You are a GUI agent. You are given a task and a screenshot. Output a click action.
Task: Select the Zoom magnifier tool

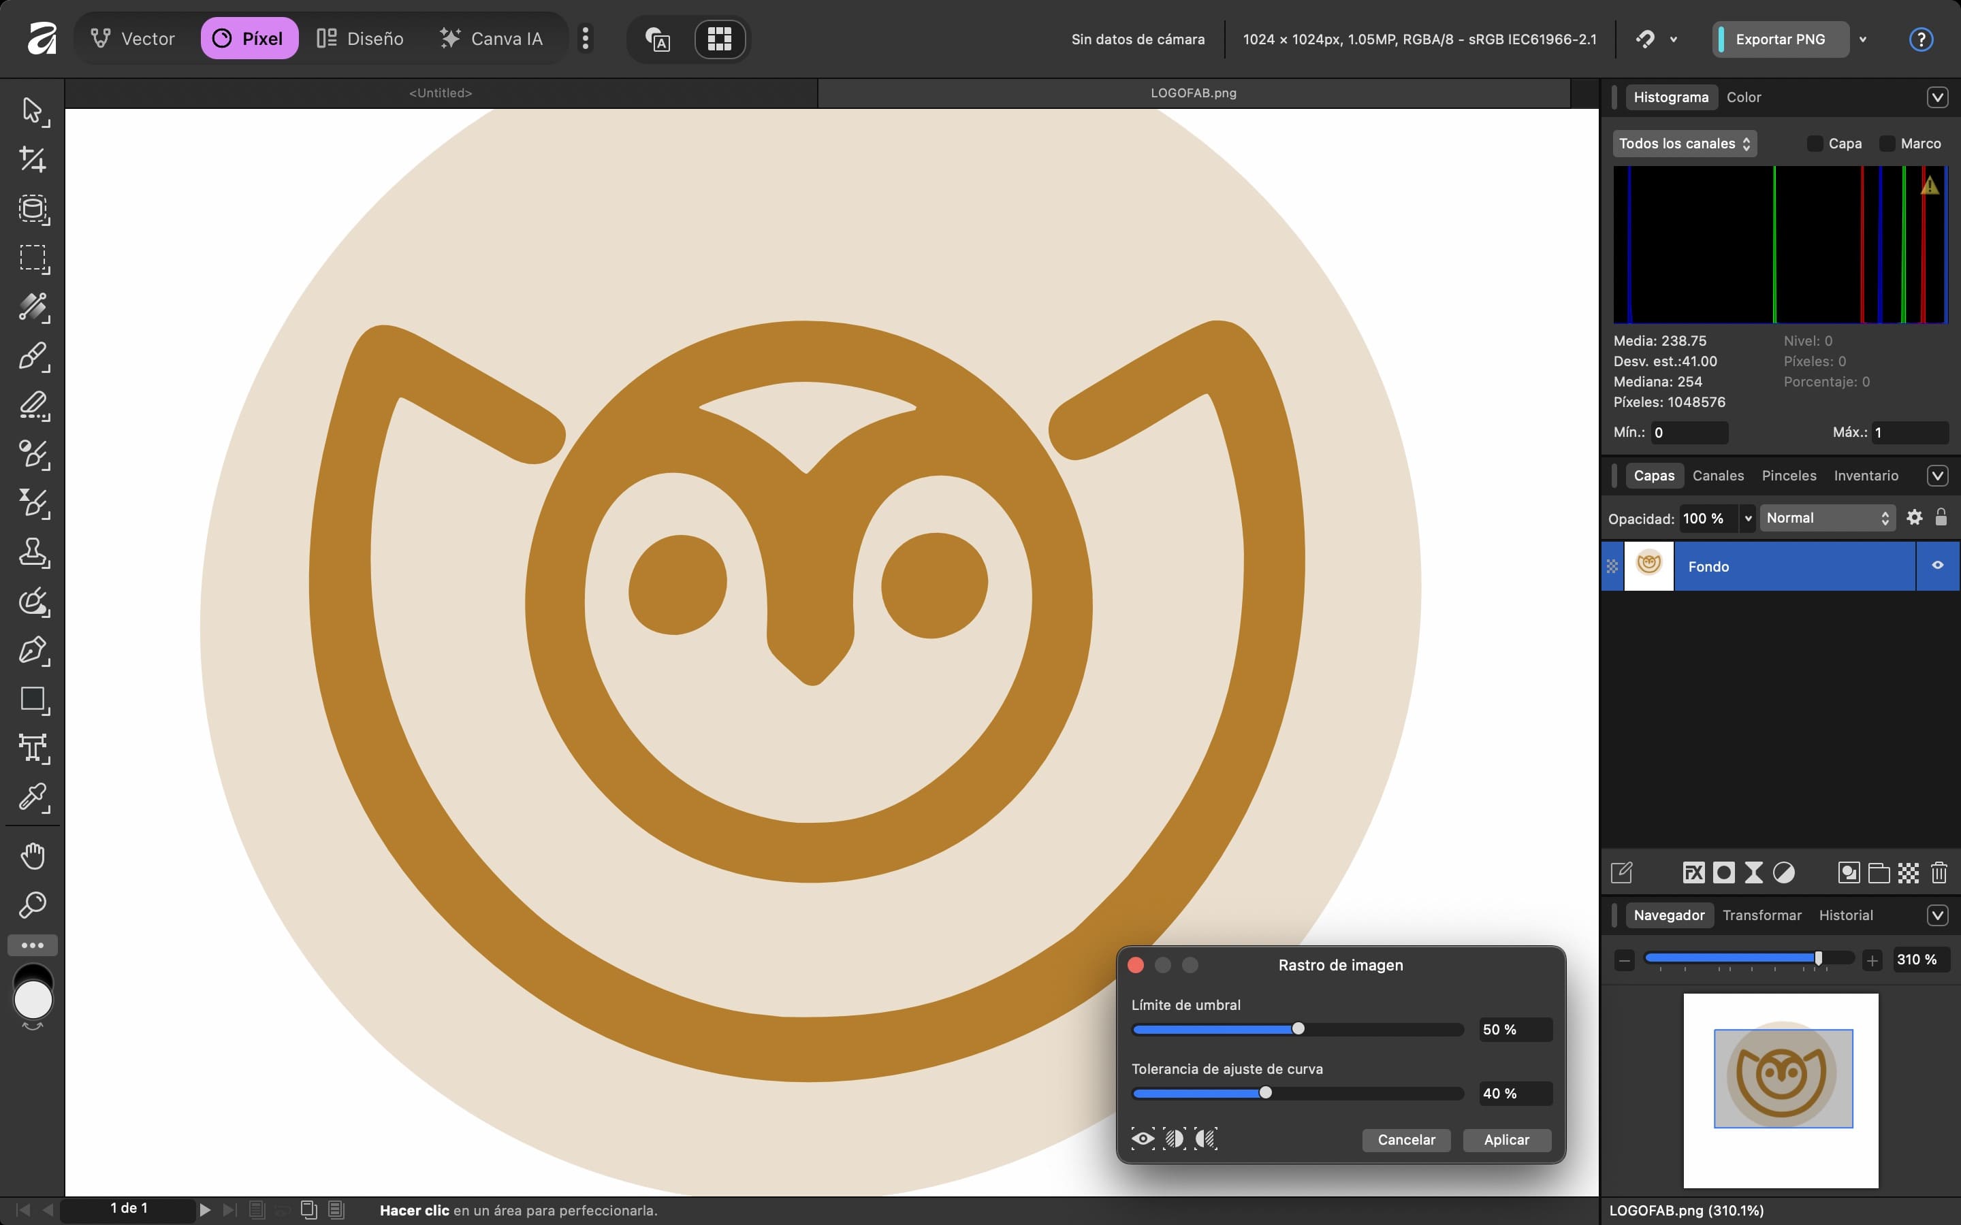[x=33, y=904]
